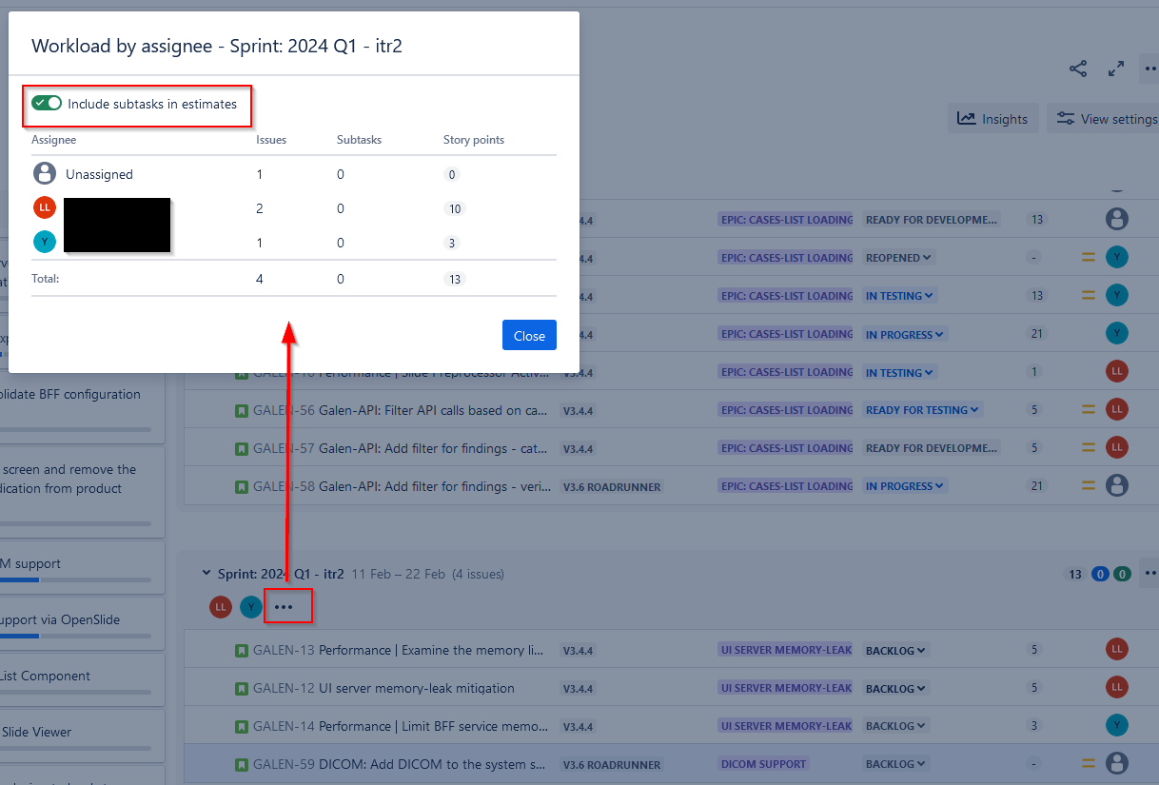This screenshot has width=1159, height=785.
Task: Toggle Include subtasks in estimates switch
Action: [x=47, y=103]
